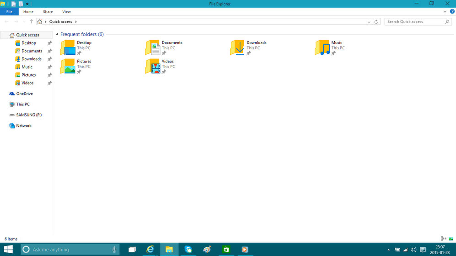Switch to large icons view

click(x=451, y=239)
